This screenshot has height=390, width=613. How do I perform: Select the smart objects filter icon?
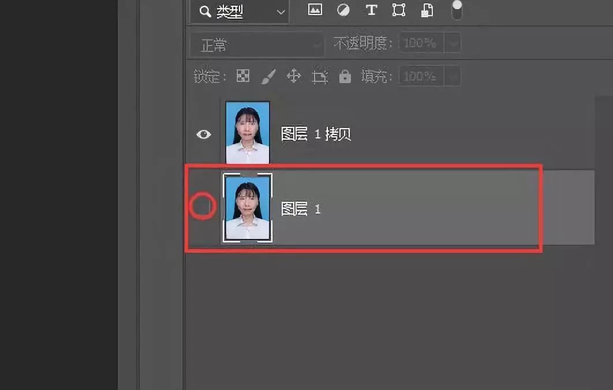click(x=427, y=10)
